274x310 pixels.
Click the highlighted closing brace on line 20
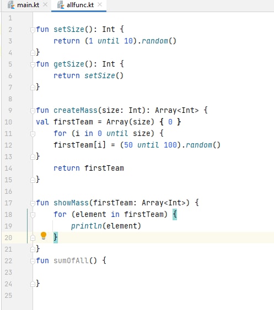tap(56, 238)
